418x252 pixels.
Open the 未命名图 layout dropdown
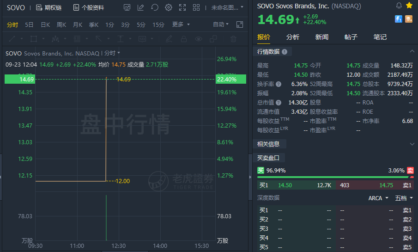pos(227,8)
